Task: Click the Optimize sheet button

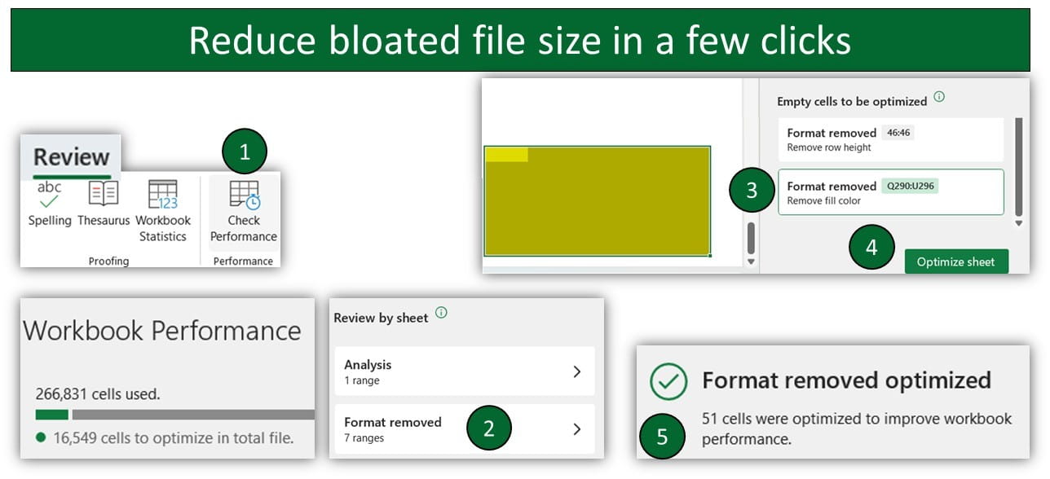Action: tap(955, 261)
